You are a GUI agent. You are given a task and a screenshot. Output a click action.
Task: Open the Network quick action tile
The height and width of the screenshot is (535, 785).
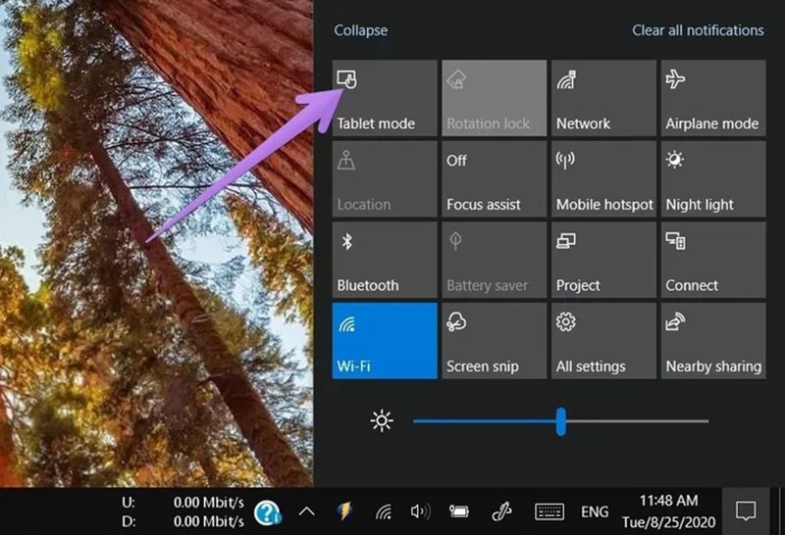pos(603,98)
